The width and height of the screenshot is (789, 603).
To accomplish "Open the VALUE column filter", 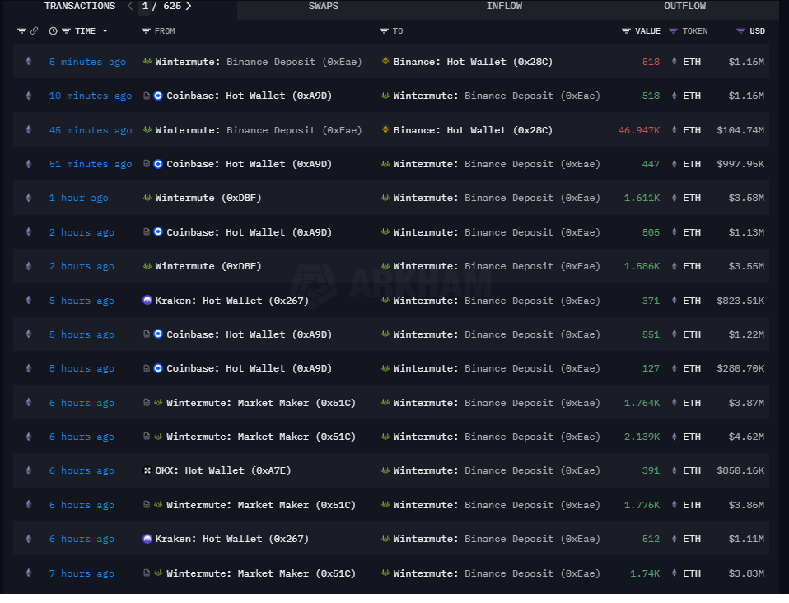I will [626, 31].
